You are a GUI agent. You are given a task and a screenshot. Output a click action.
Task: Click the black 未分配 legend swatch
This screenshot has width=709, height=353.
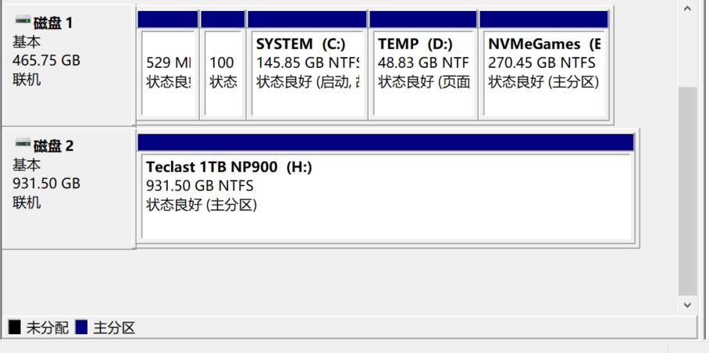(x=15, y=327)
